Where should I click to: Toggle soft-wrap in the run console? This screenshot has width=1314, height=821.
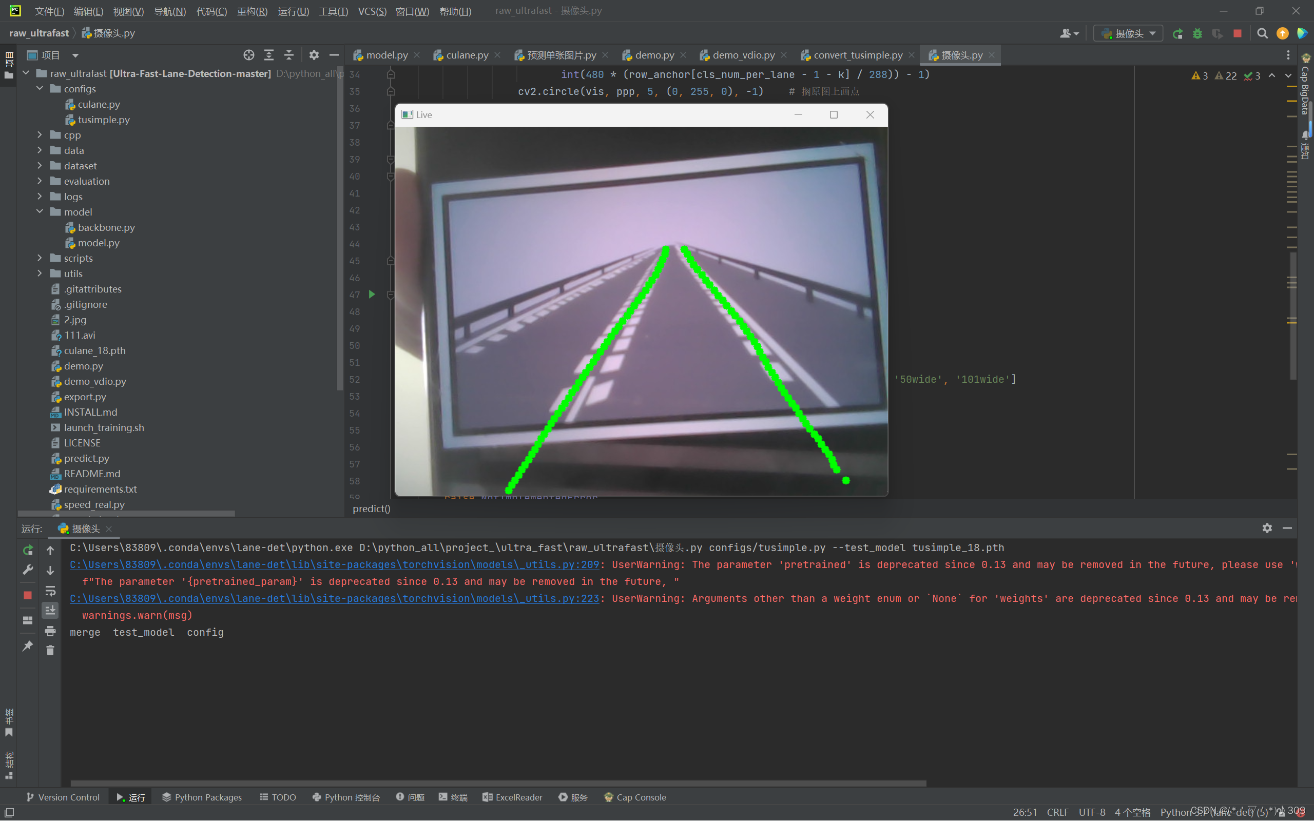pyautogui.click(x=50, y=591)
